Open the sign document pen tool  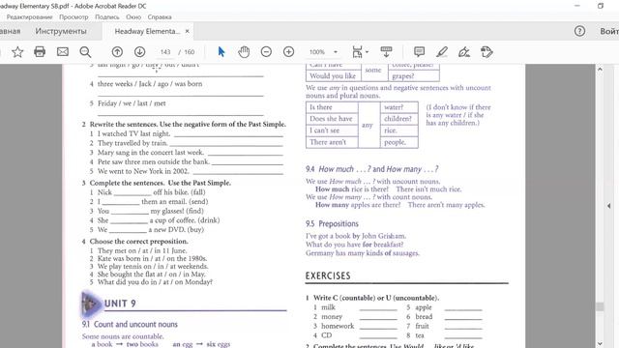[464, 51]
